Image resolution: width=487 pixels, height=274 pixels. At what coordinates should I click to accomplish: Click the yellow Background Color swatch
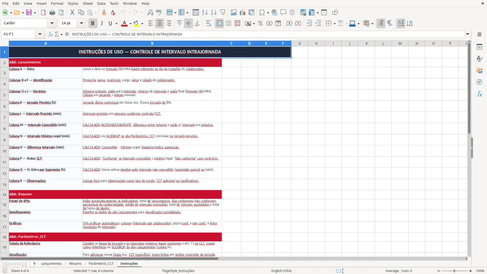coord(137,24)
